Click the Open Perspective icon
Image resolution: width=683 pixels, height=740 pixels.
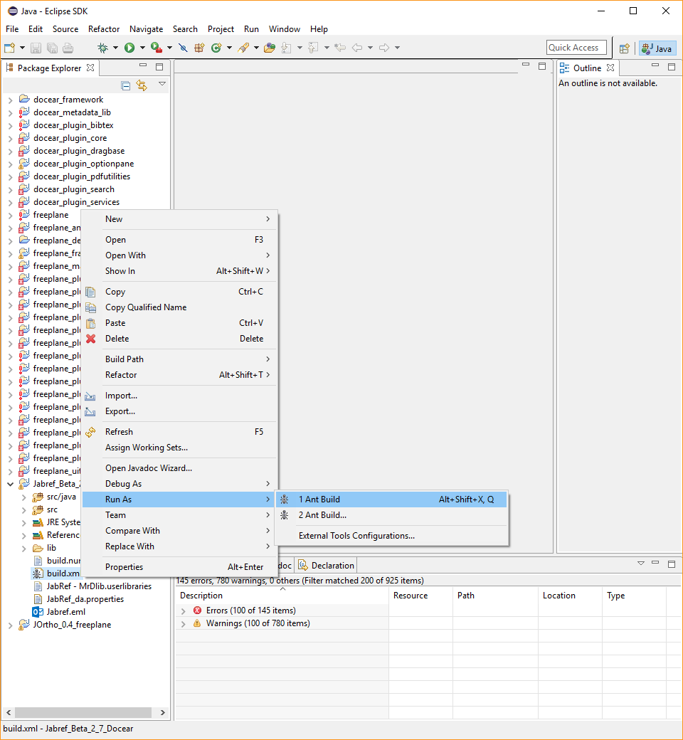[x=625, y=48]
